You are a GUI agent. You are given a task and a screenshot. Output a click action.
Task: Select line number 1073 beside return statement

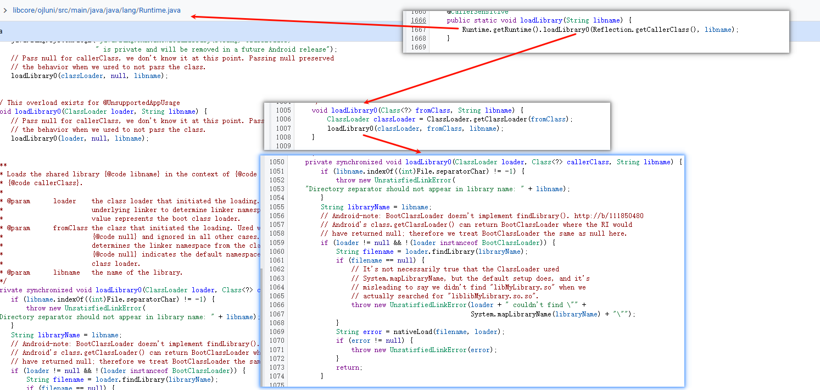click(277, 367)
